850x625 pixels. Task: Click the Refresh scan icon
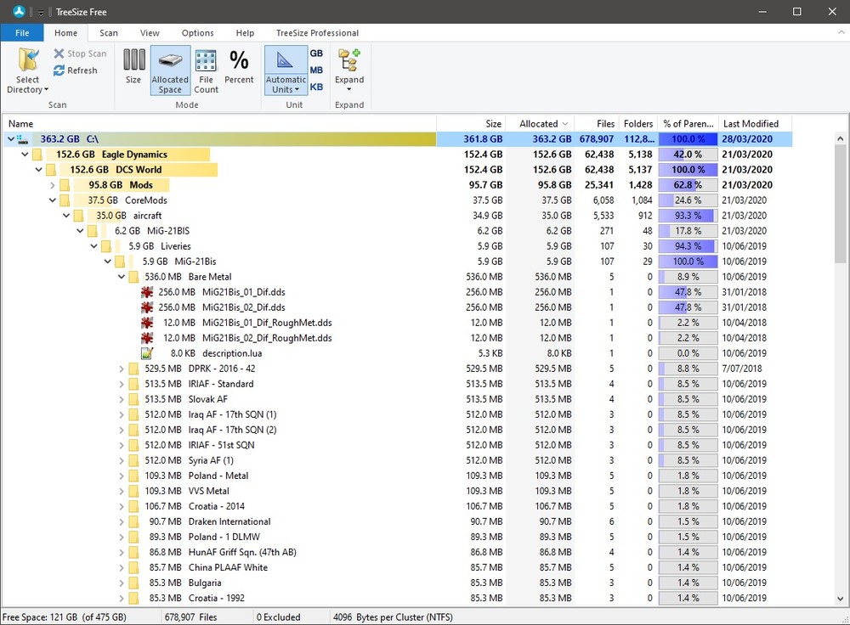(59, 70)
